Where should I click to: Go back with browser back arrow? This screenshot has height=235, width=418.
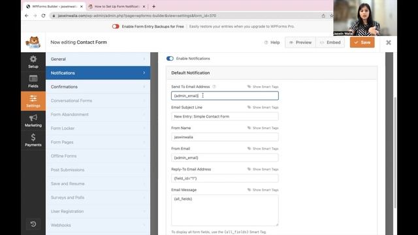pyautogui.click(x=26, y=16)
